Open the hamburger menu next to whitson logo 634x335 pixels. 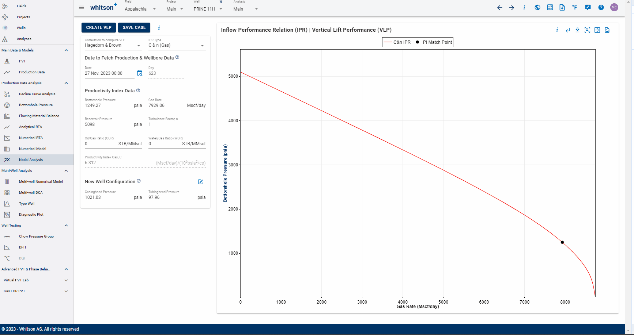pos(82,8)
